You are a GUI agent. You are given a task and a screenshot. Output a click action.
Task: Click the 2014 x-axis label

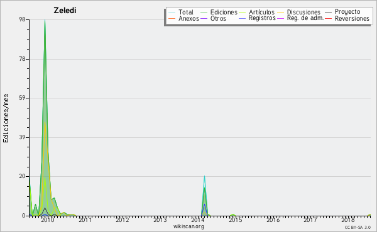pyautogui.click(x=198, y=220)
